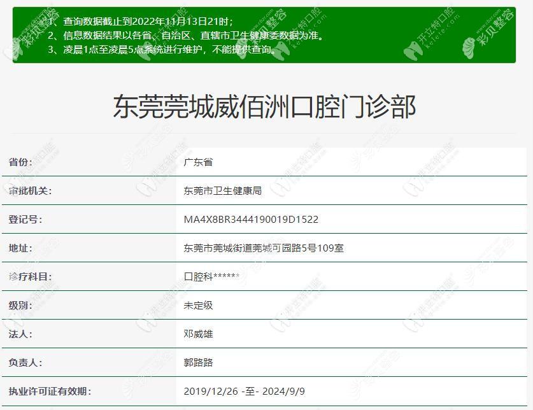This screenshot has height=410, width=533.
Task: Select the 负责人 label
Action: coord(25,362)
